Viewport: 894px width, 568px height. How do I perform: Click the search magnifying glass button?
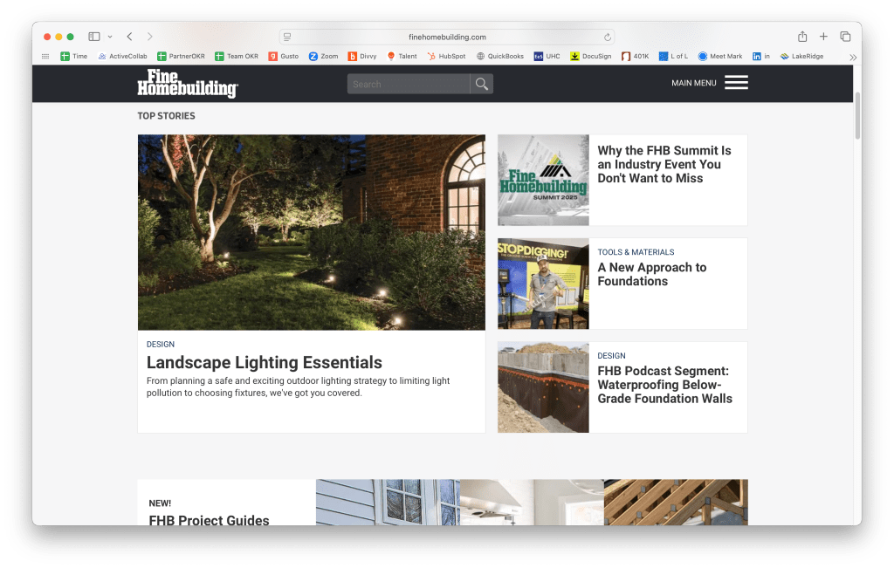[481, 84]
